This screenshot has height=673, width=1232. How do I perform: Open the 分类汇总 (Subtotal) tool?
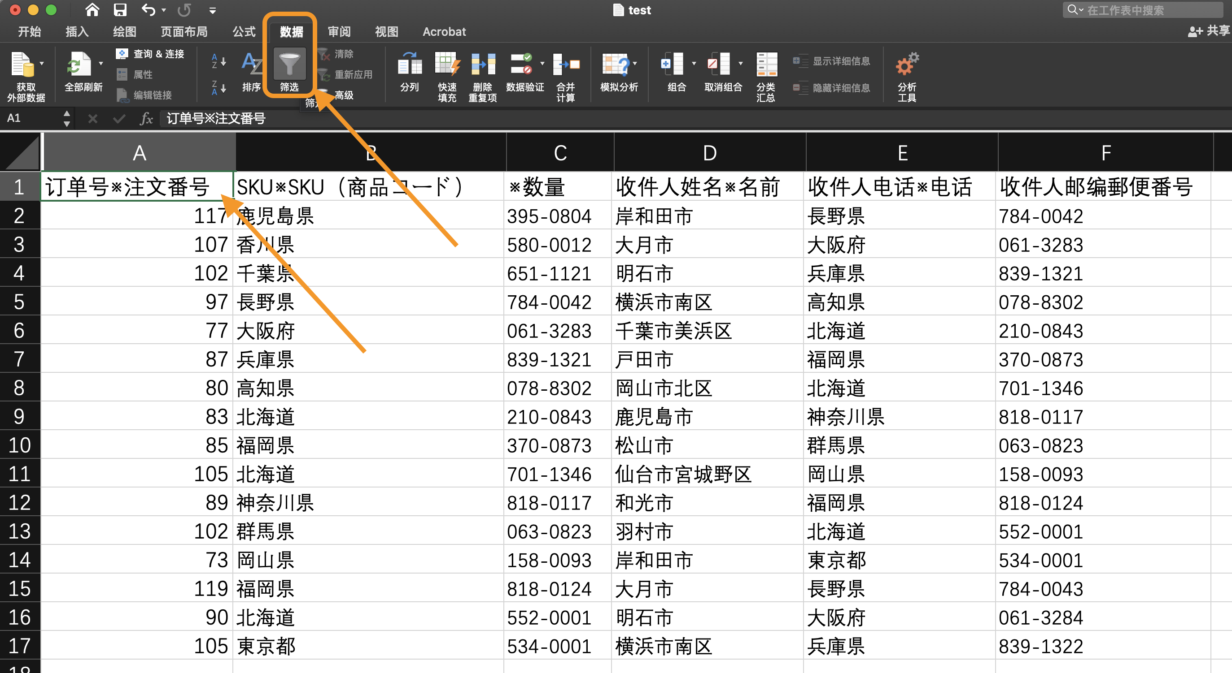766,72
